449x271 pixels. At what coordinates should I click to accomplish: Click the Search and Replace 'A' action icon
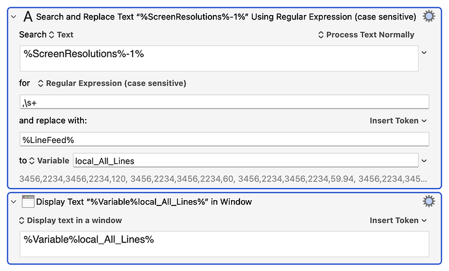point(28,17)
